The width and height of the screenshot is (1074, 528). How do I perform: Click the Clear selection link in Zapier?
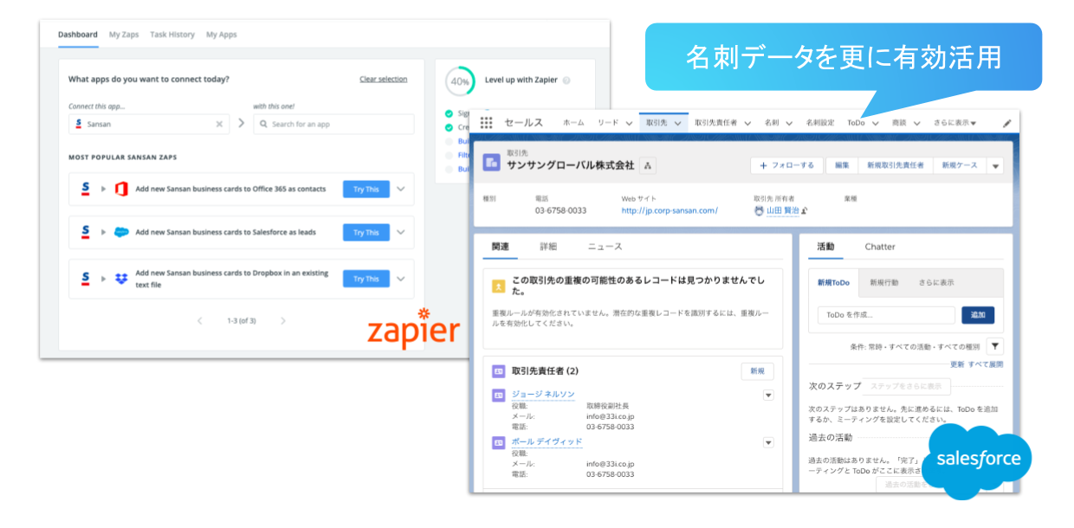coord(383,80)
